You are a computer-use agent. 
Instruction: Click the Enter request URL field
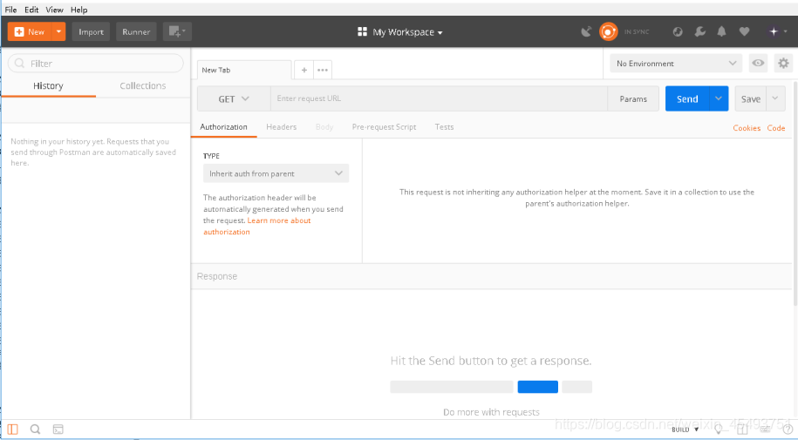(x=439, y=98)
